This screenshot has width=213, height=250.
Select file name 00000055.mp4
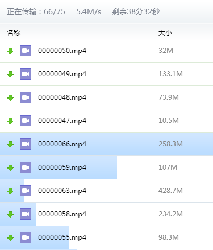coord(62,237)
